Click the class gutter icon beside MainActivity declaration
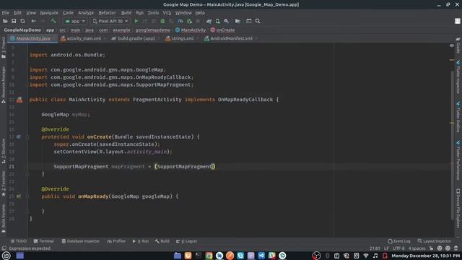Image resolution: width=462 pixels, height=260 pixels. point(19,100)
